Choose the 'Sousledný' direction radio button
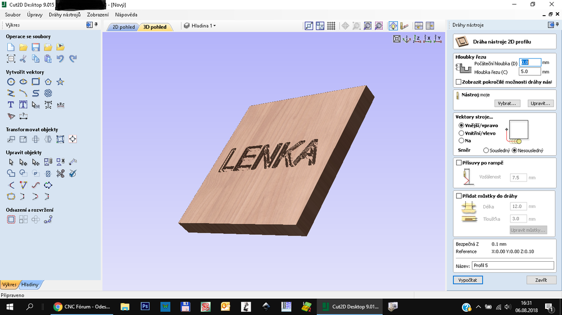The height and width of the screenshot is (315, 562). [x=486, y=150]
